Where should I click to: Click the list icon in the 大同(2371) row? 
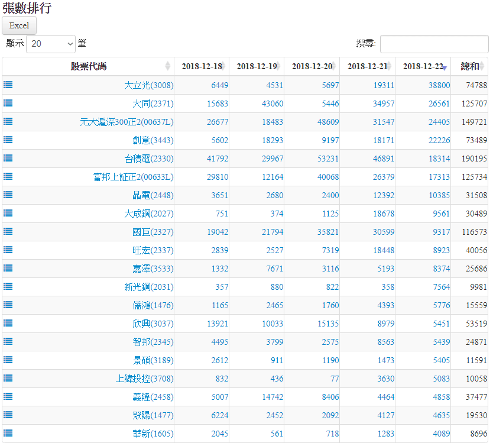(8, 103)
